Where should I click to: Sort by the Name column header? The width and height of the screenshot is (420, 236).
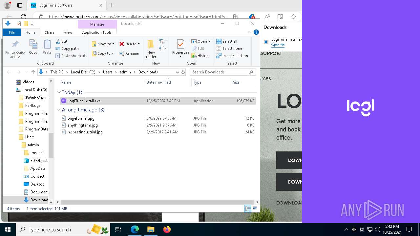(66, 82)
